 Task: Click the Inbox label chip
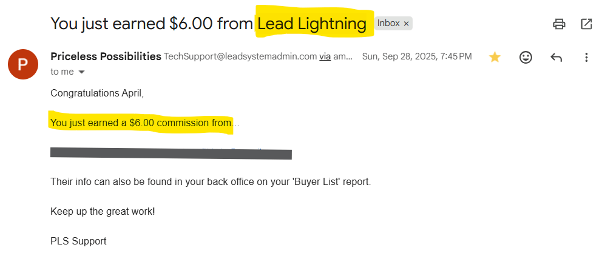tap(388, 24)
